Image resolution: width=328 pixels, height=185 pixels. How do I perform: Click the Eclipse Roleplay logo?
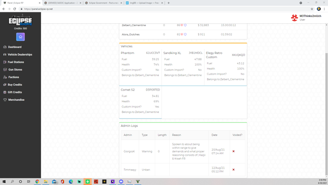tap(20, 21)
